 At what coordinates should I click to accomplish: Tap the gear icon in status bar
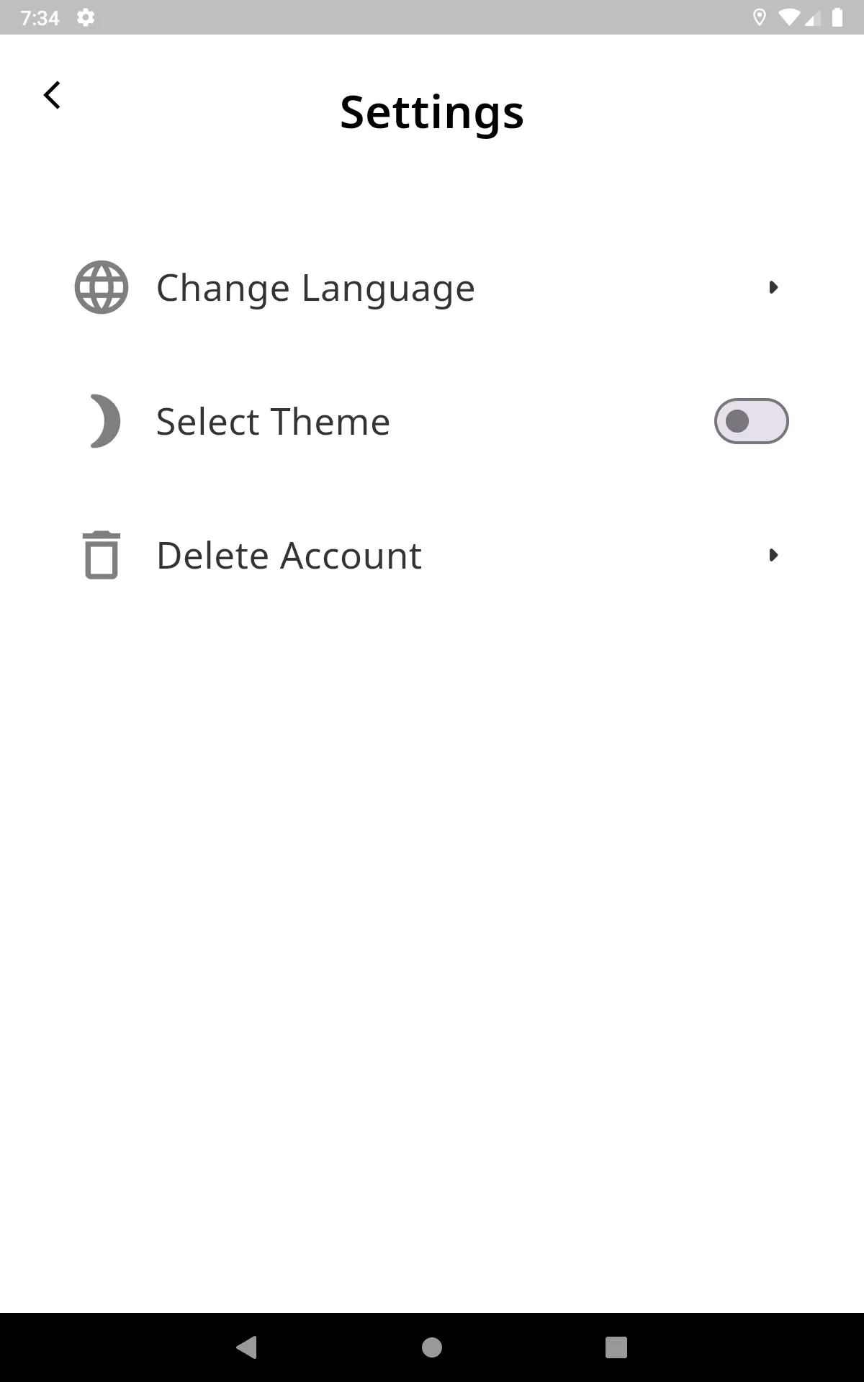coord(86,17)
